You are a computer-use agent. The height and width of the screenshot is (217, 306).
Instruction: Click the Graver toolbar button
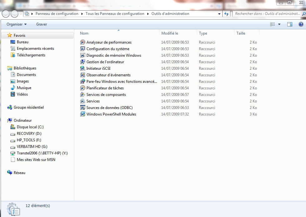pyautogui.click(x=42, y=24)
